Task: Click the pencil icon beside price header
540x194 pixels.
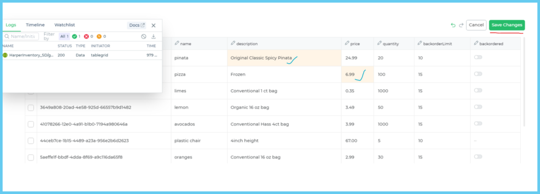Action: [x=347, y=43]
